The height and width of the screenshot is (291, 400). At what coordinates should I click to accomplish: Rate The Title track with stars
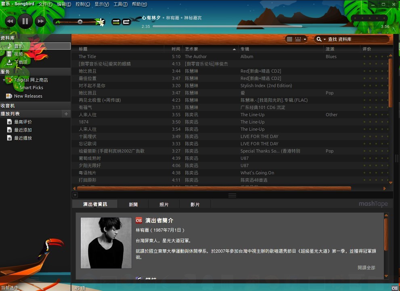pyautogui.click(x=376, y=57)
